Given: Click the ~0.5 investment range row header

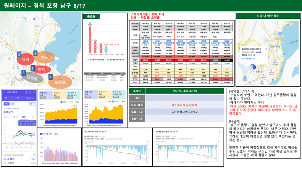Looking at the screenshot, I should pyautogui.click(x=137, y=98).
